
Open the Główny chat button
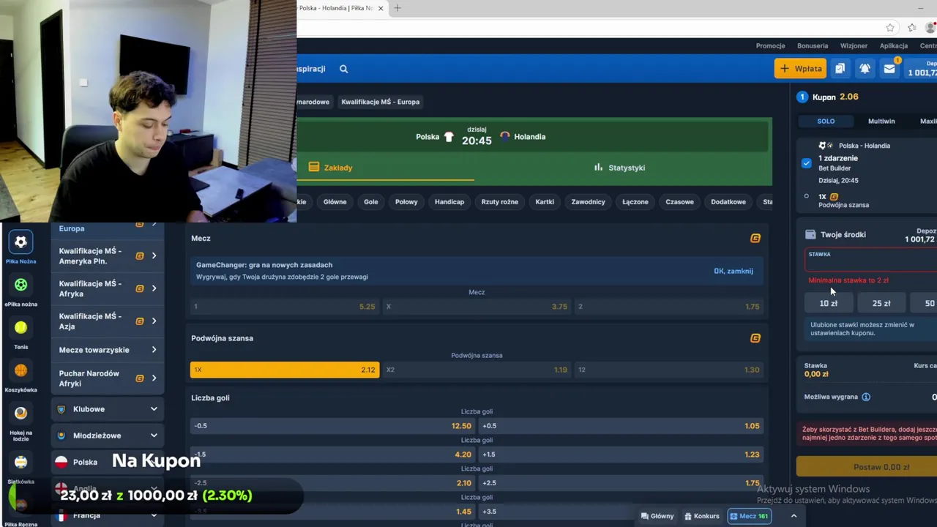657,516
